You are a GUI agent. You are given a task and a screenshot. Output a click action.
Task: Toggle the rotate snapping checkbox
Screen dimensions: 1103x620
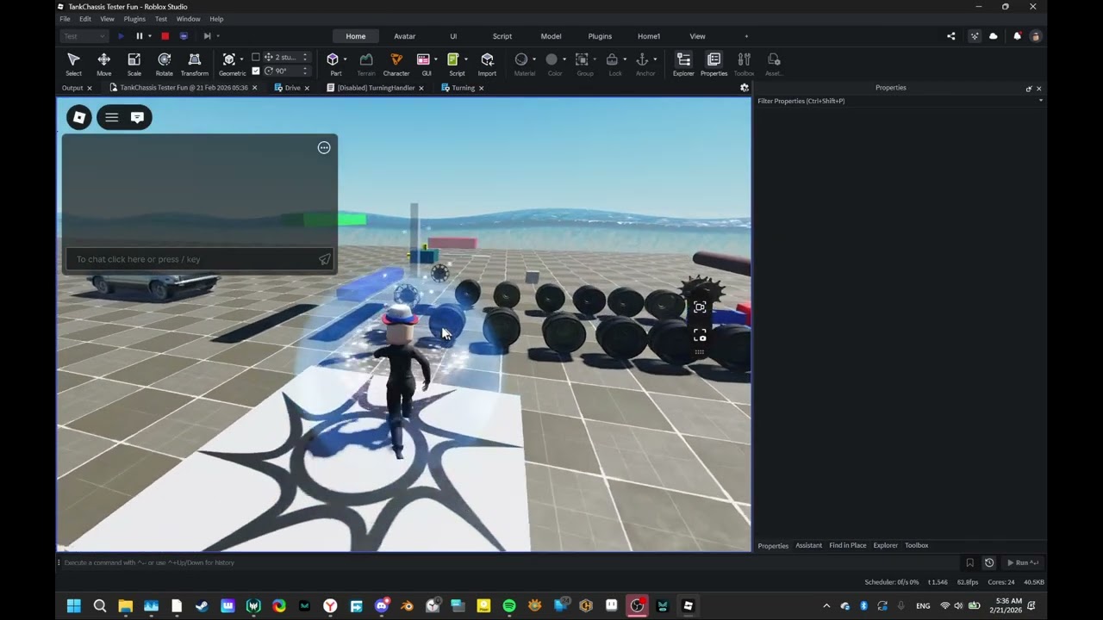pos(256,71)
